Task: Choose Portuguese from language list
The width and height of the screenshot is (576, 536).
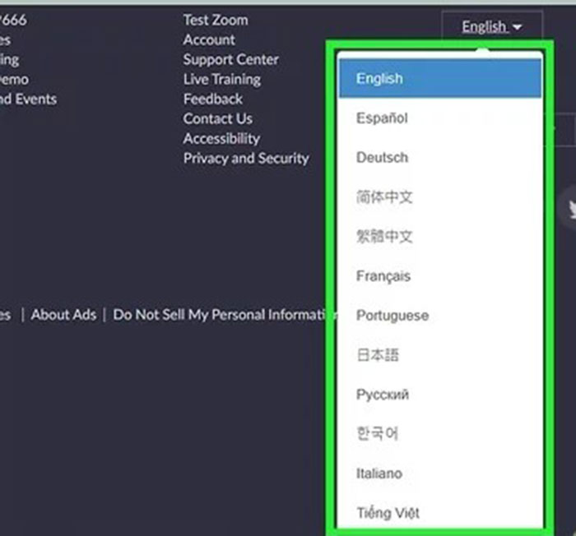Action: (x=393, y=316)
